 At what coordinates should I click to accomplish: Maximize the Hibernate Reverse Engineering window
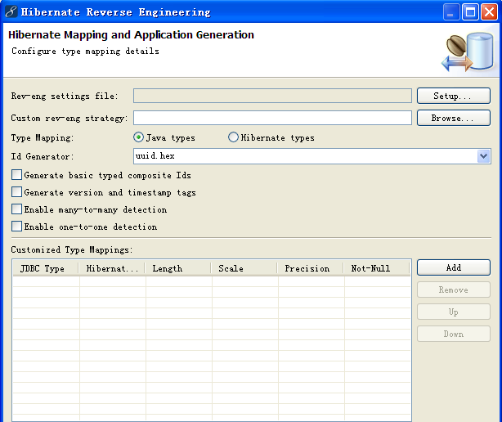click(470, 12)
